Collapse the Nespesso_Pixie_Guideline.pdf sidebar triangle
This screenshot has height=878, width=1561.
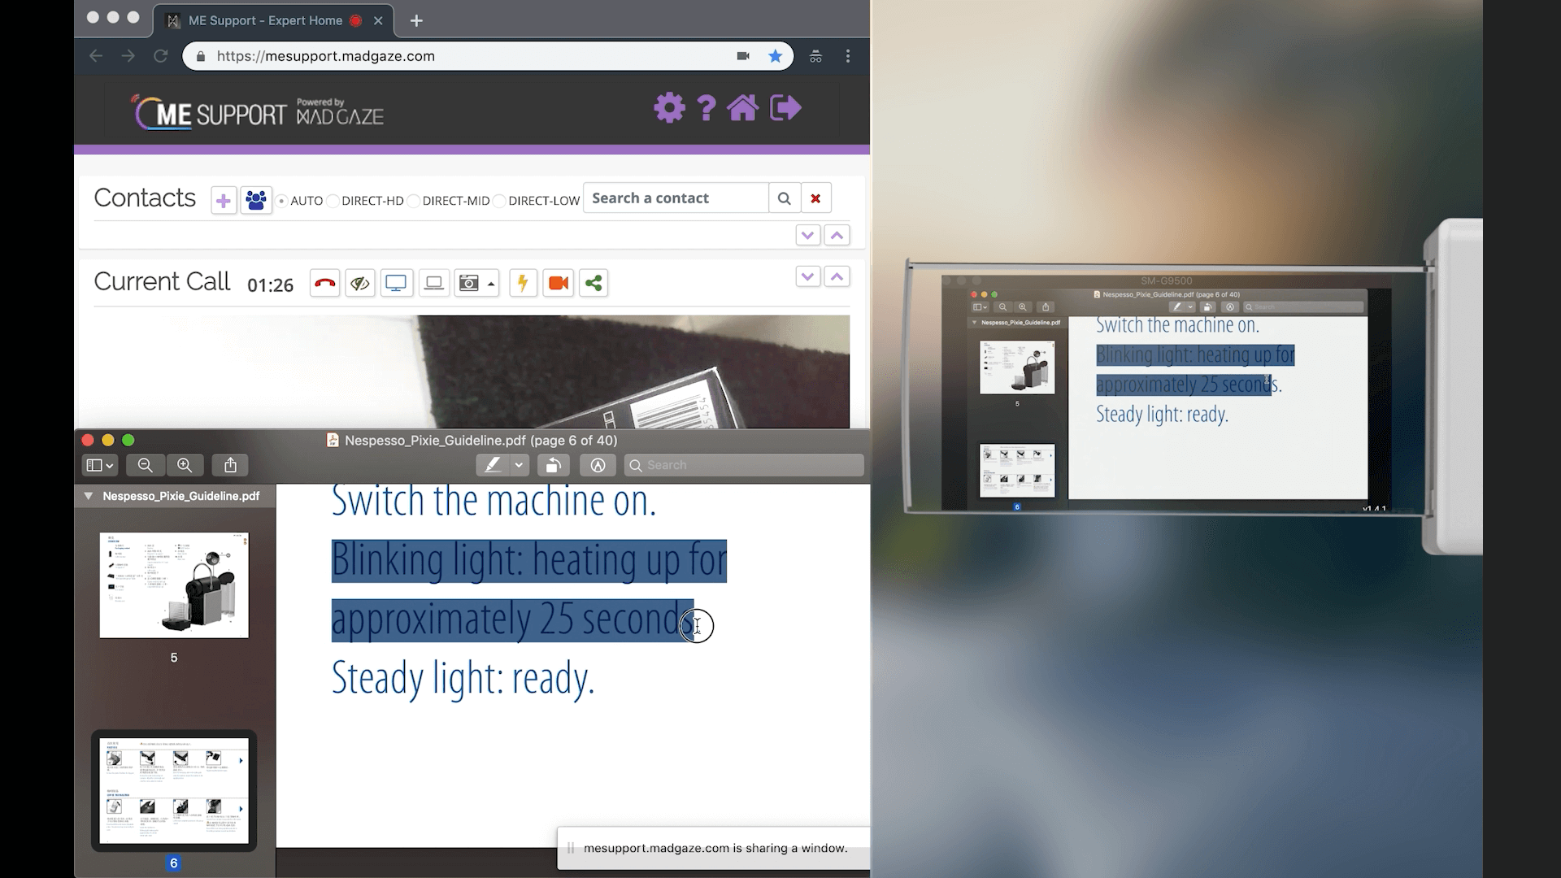88,496
